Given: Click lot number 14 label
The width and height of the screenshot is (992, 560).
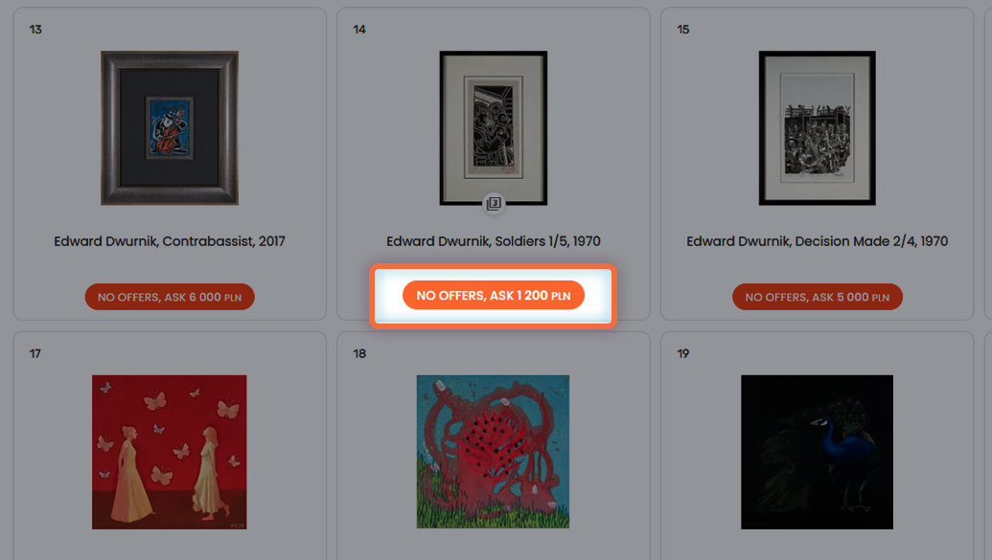Looking at the screenshot, I should click(359, 30).
